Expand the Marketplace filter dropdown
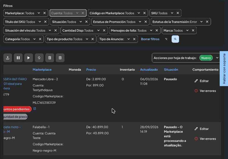Screen dimensions: 228x159 [39, 13]
